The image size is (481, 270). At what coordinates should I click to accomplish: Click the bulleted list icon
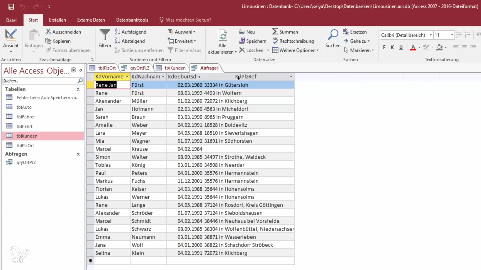[x=459, y=35]
